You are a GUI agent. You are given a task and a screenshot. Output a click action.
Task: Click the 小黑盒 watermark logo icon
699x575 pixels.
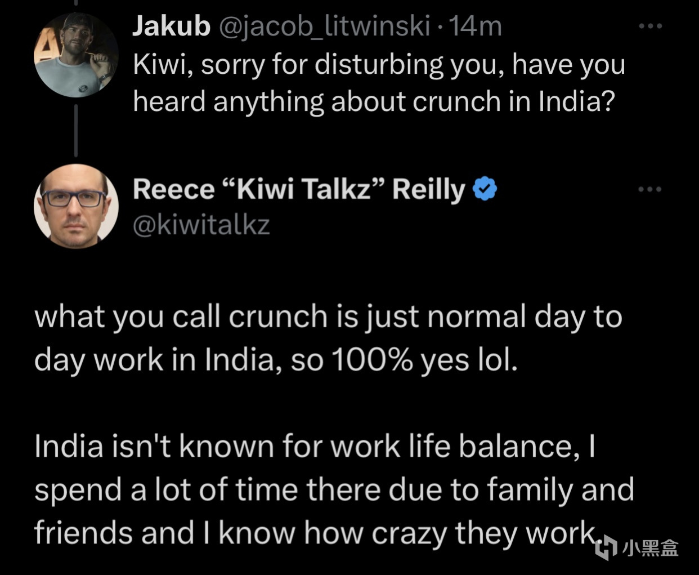(x=606, y=548)
